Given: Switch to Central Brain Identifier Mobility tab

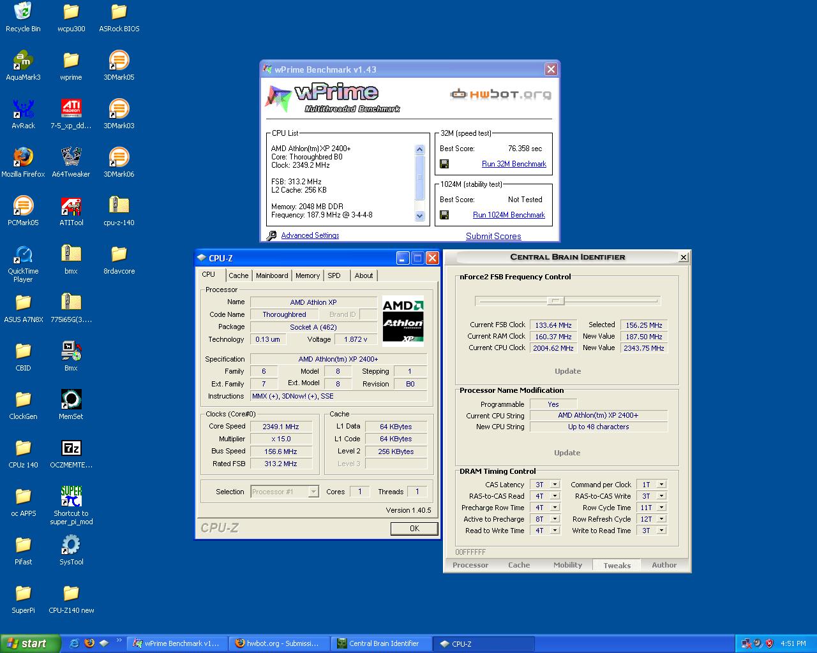Looking at the screenshot, I should point(567,565).
